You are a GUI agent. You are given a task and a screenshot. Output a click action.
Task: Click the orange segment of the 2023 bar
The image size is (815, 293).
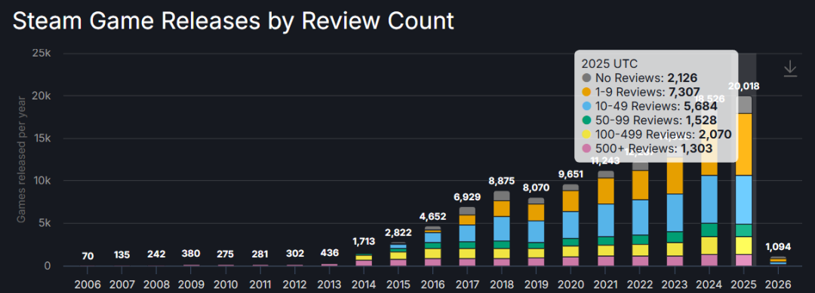coord(675,175)
